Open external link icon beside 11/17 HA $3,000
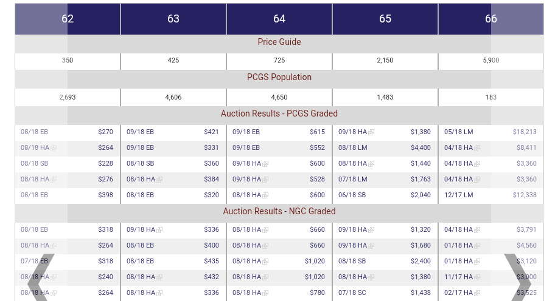 477,277
